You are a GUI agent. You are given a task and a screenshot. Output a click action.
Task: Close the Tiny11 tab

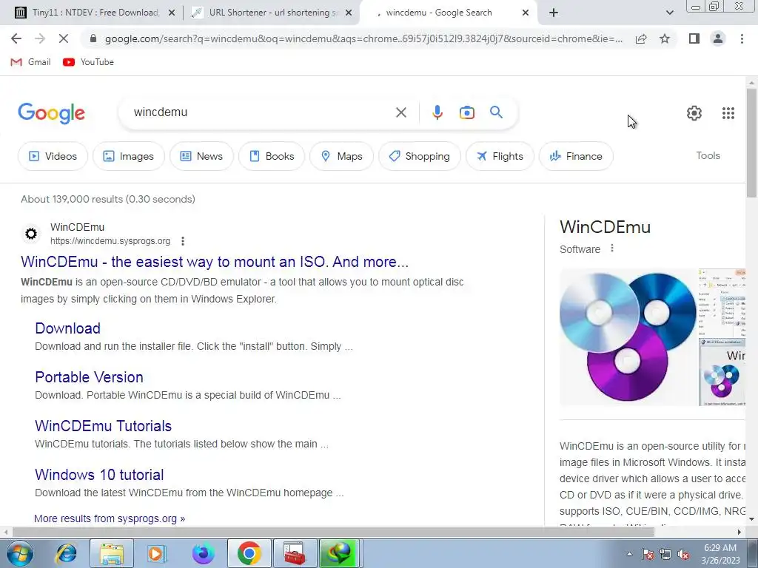pyautogui.click(x=172, y=13)
